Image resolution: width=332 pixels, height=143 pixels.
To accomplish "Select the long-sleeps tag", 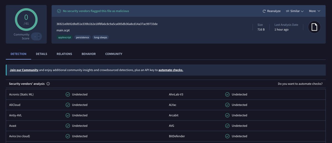I will 100,37.
